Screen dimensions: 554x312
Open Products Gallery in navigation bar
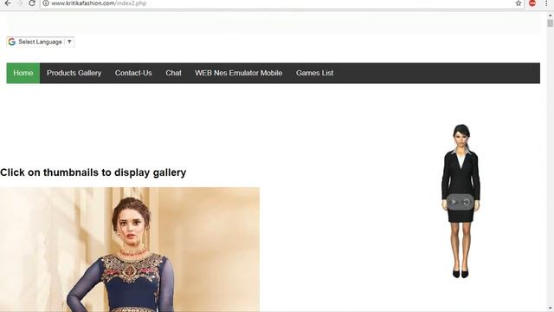[x=74, y=73]
